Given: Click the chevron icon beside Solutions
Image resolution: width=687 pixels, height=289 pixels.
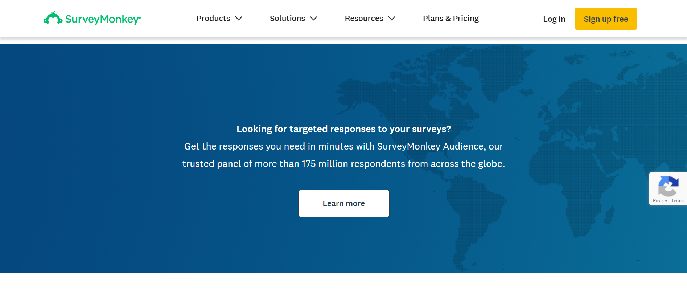Looking at the screenshot, I should 313,19.
